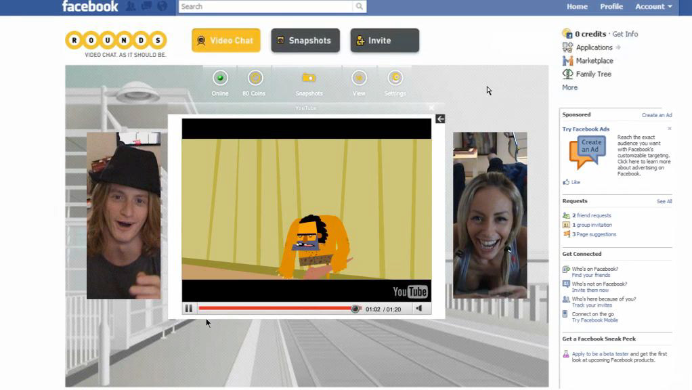Open notifications globe icon in header

click(163, 6)
